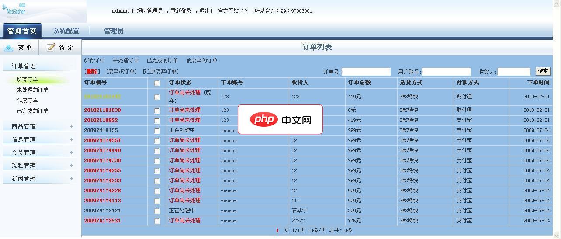Click the 重新登录 link in header
The image size is (561, 239).
point(181,11)
